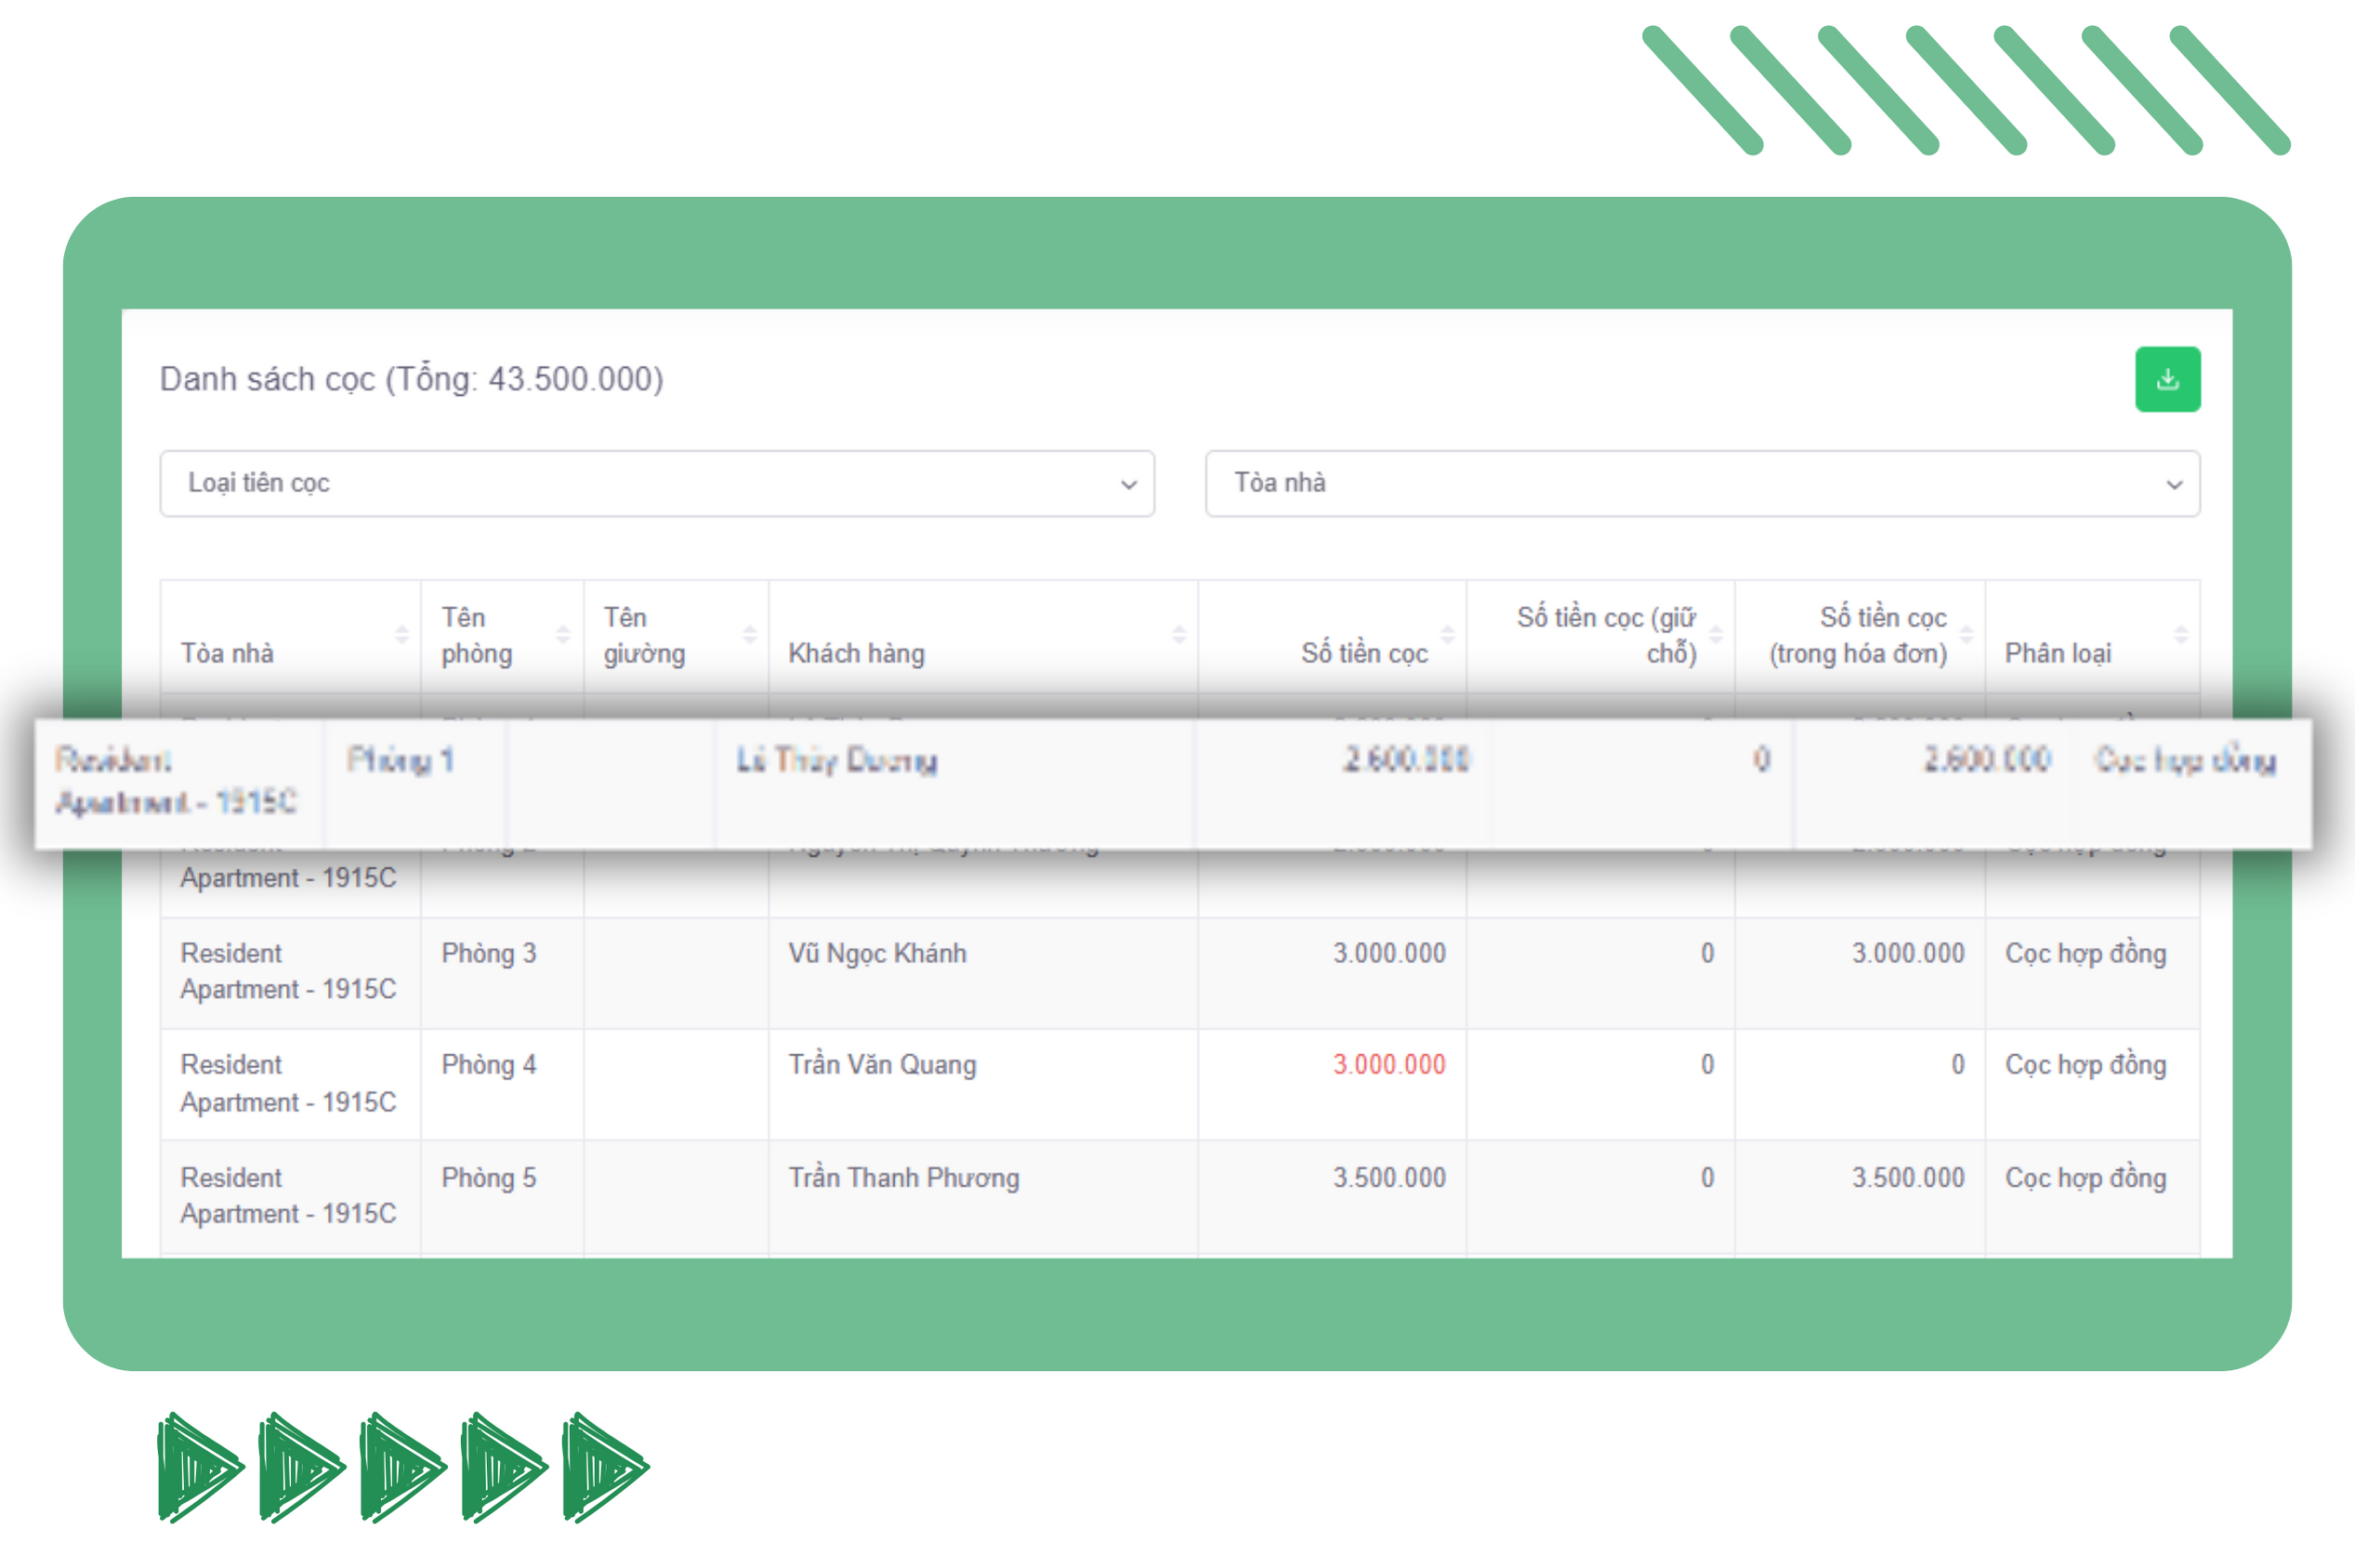2355x1568 pixels.
Task: Select customer Trần Thanh Phương row
Action: 902,1177
